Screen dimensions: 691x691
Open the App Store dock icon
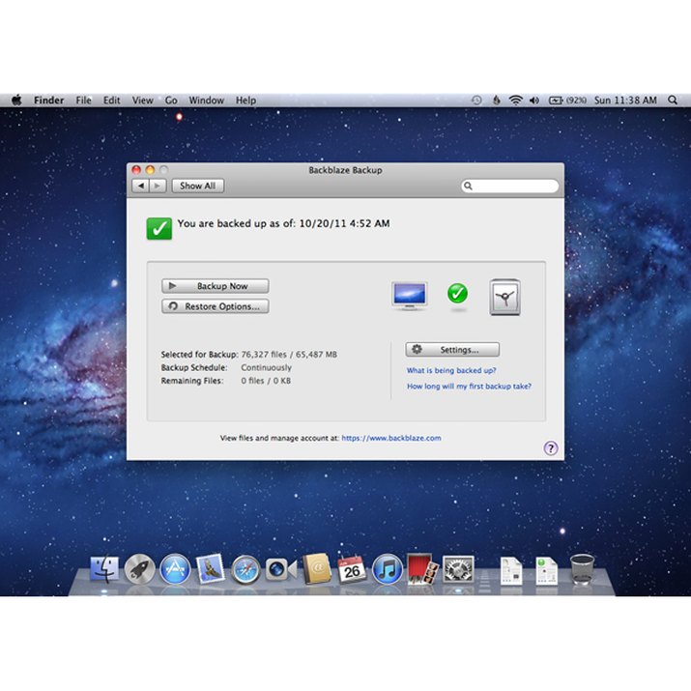tap(175, 569)
